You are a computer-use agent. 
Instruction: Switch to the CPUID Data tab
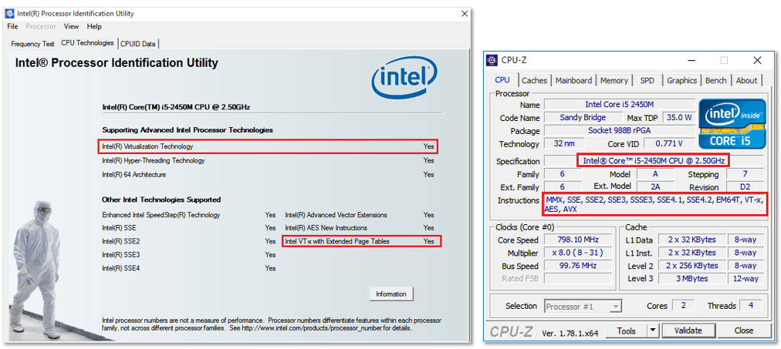tap(137, 44)
